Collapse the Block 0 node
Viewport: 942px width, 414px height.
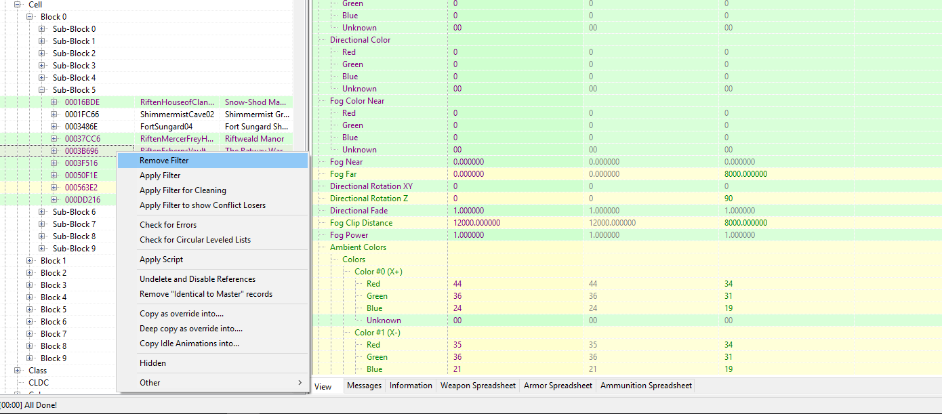point(29,17)
